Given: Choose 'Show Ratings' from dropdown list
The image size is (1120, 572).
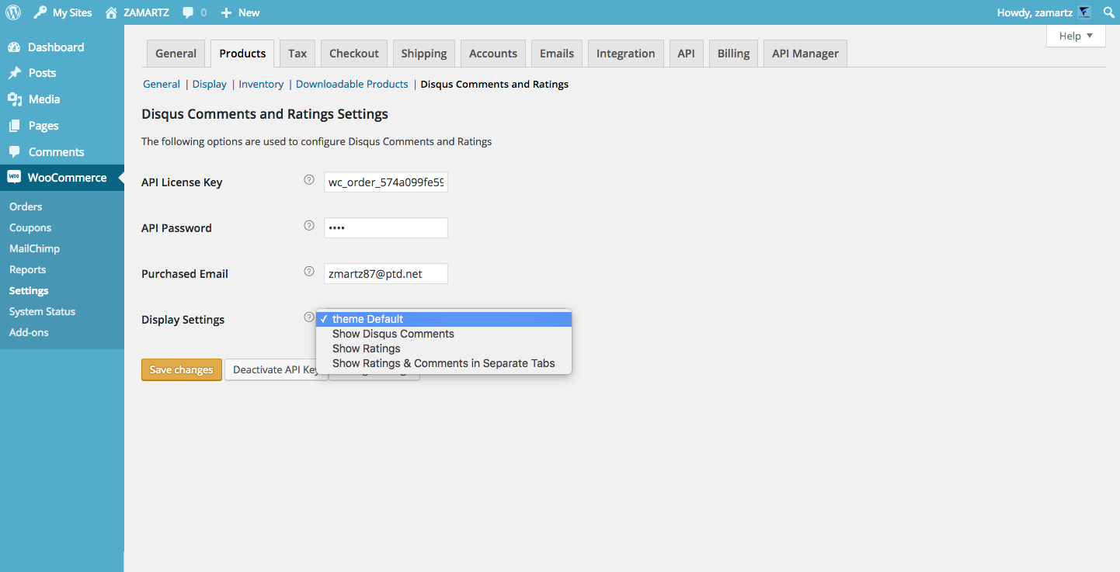Looking at the screenshot, I should [x=367, y=348].
